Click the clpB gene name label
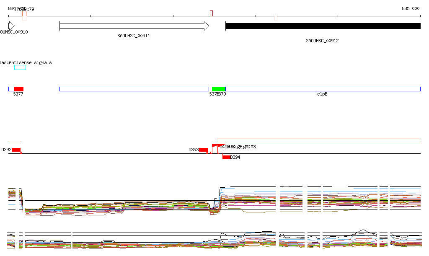 pos(322,94)
